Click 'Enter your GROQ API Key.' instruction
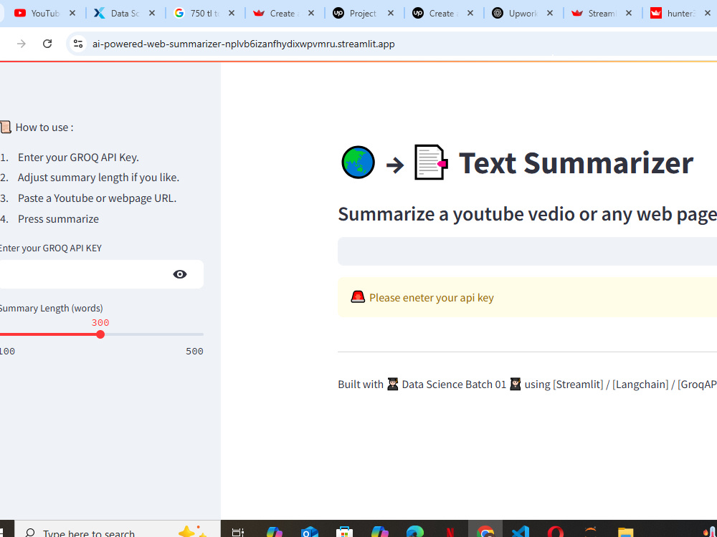Image resolution: width=717 pixels, height=537 pixels. [x=78, y=158]
